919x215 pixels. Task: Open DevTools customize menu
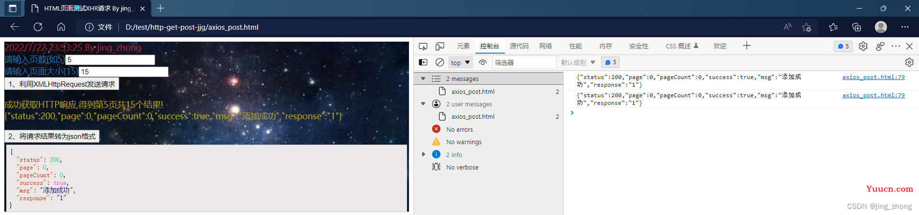coord(896,46)
